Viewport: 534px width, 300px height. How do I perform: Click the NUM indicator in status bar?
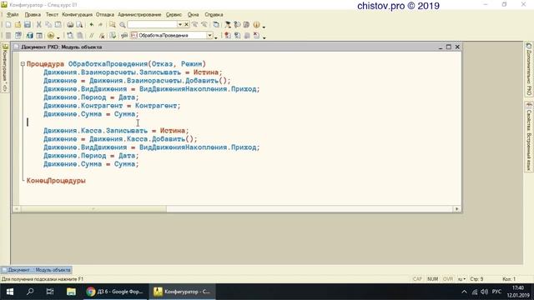(x=432, y=279)
